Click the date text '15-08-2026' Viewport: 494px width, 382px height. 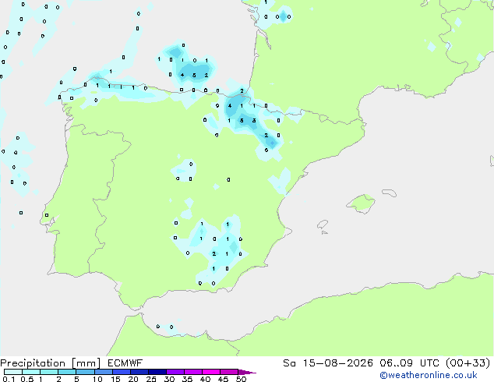337,363
